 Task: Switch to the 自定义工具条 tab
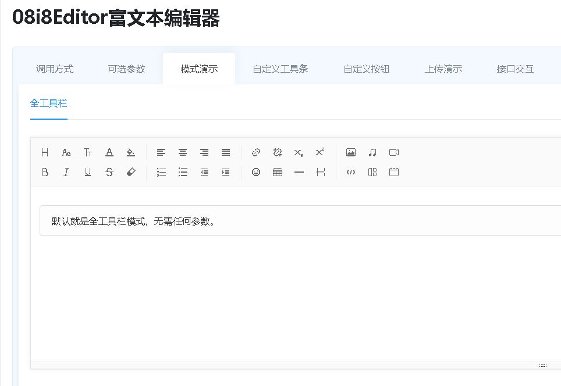click(x=280, y=68)
